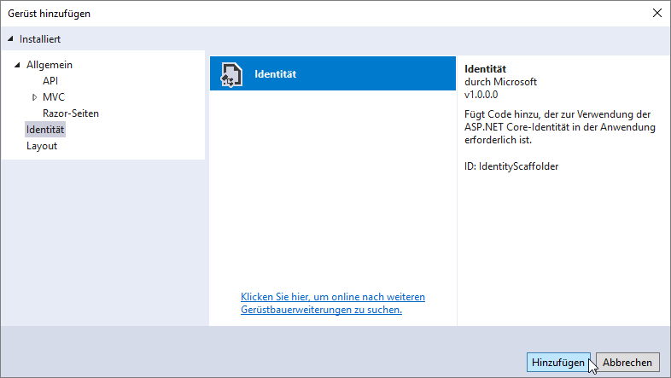Open the link to search extensions online
Screen dimensions: 671x378
[332, 303]
